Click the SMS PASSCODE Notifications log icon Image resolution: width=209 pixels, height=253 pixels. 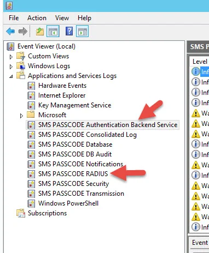point(31,164)
